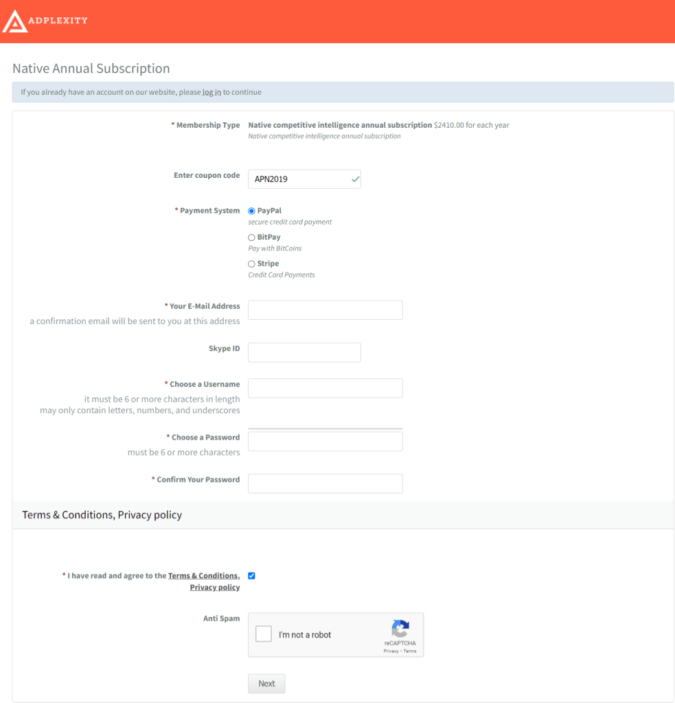Click the 'secure credit card payment' description
The width and height of the screenshot is (675, 703).
coord(290,222)
